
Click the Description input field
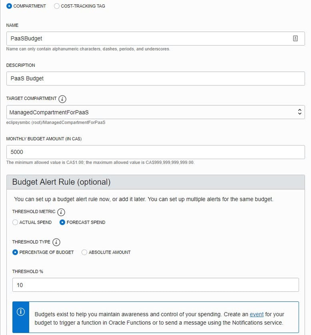tap(155, 79)
